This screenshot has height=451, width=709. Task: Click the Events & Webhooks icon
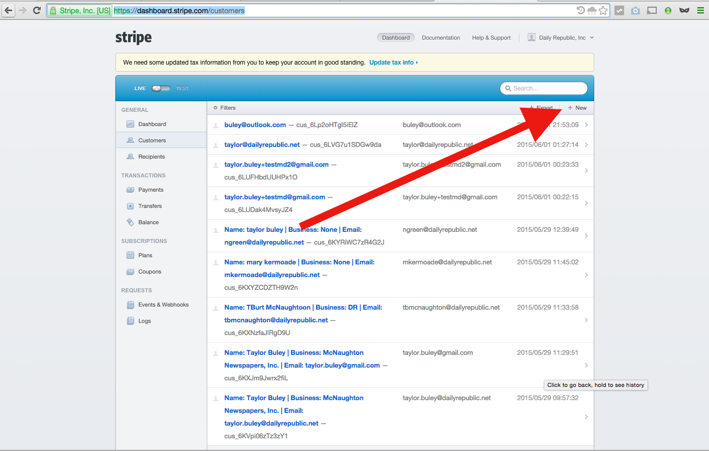pyautogui.click(x=130, y=305)
